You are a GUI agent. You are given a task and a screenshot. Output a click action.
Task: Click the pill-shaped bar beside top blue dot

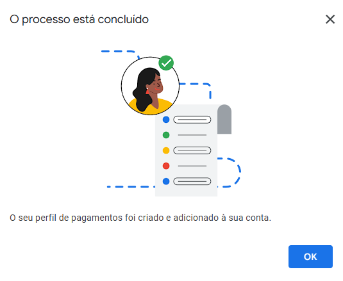pyautogui.click(x=192, y=120)
